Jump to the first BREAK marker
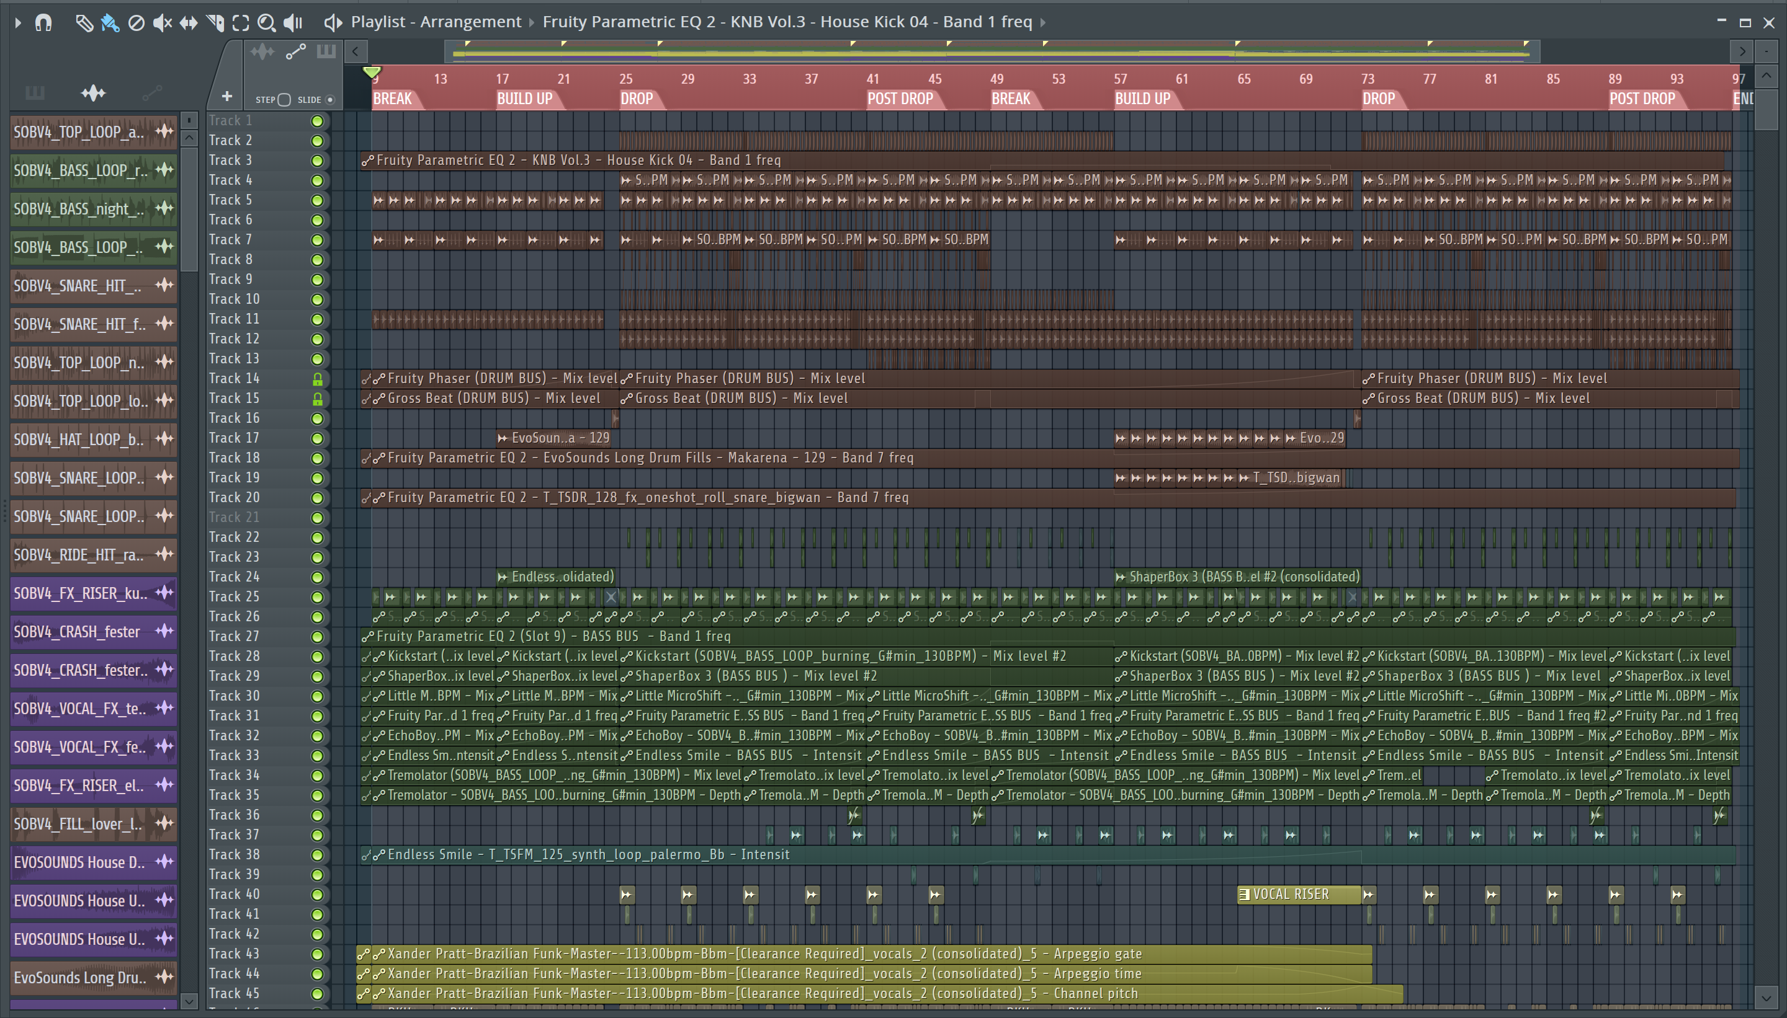This screenshot has height=1018, width=1787. (393, 99)
